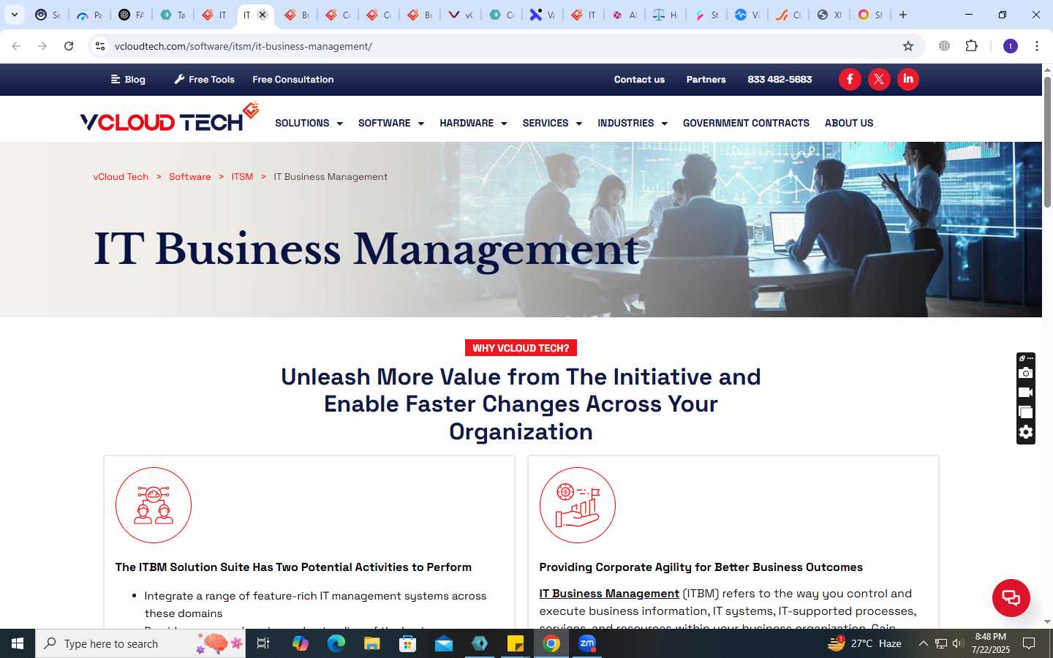
Task: Switch to the vC tab with V icon
Action: coord(461,15)
